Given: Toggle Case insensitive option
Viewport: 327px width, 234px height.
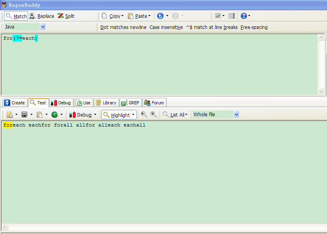Looking at the screenshot, I should coord(166,27).
